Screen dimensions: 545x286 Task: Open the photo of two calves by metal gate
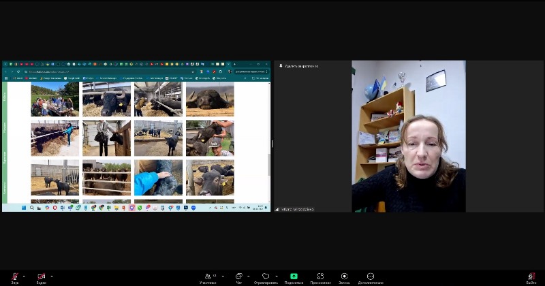point(55,178)
